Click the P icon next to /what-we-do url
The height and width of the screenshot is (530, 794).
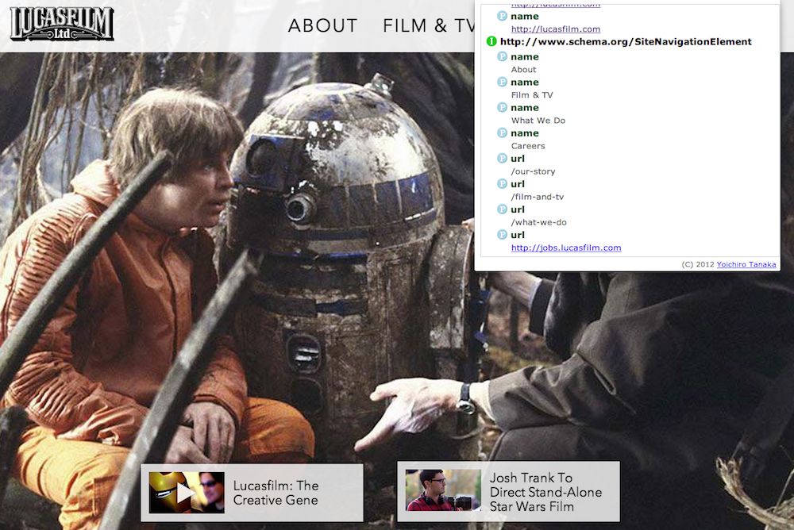click(x=502, y=209)
